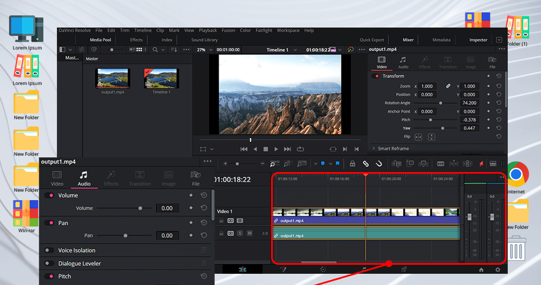Toggle the Mixer panel button

coord(408,40)
